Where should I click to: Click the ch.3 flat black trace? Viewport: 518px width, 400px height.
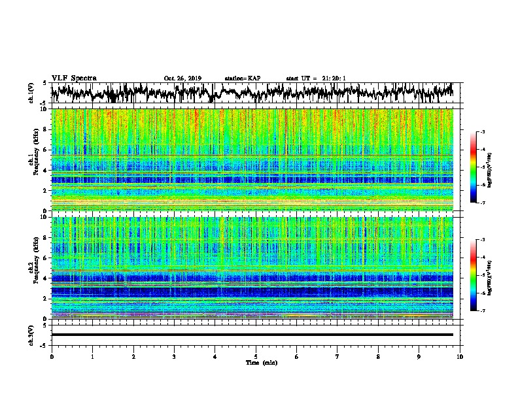[x=252, y=335]
